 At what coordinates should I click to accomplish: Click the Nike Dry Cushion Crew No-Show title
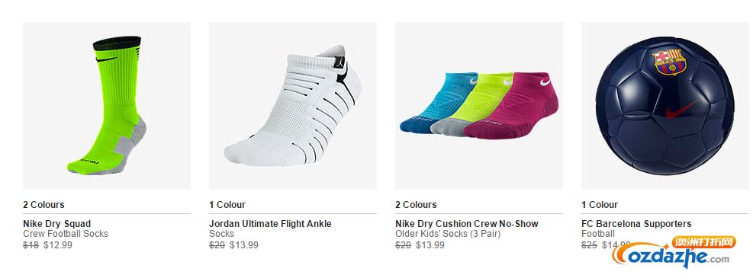[467, 224]
